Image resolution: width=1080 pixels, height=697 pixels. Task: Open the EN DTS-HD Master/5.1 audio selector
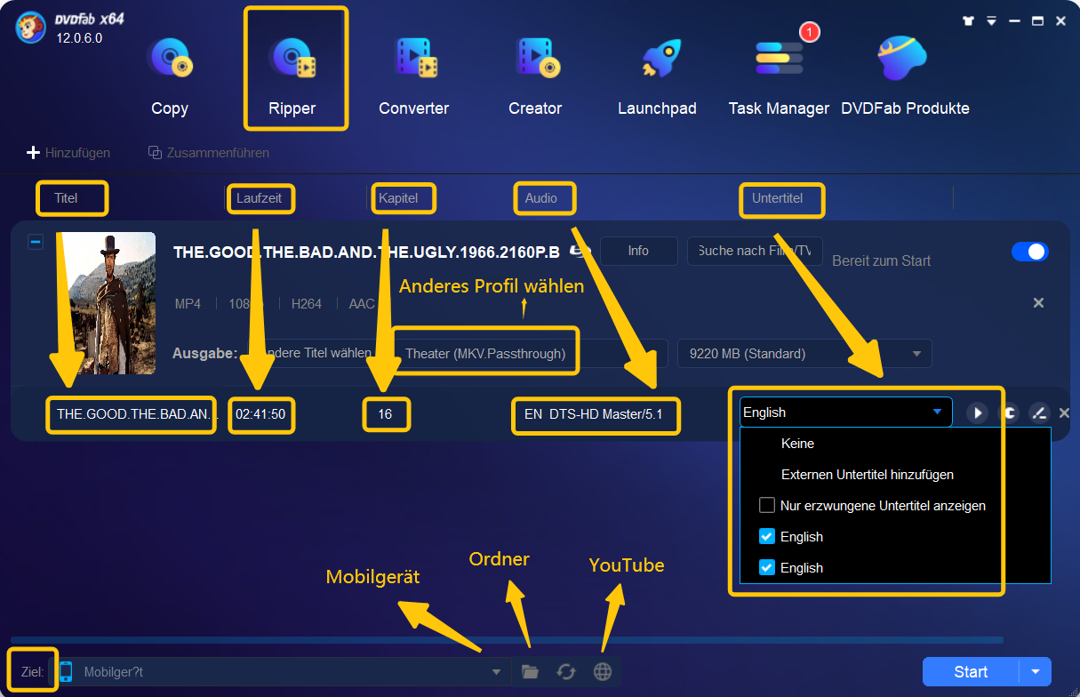coord(596,414)
